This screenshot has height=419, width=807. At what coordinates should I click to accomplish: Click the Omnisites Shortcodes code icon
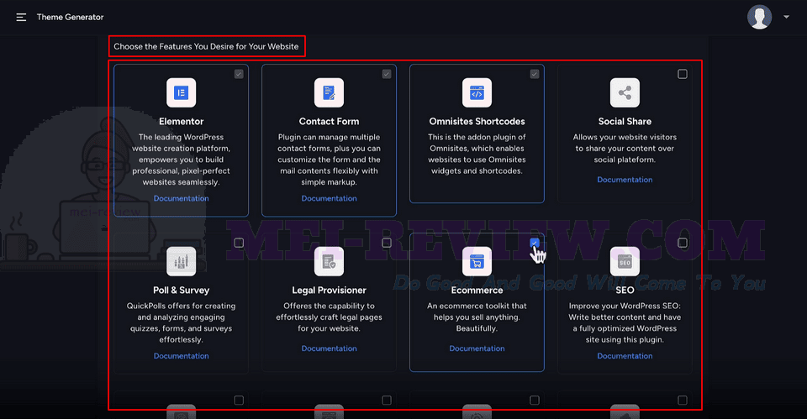click(x=477, y=92)
